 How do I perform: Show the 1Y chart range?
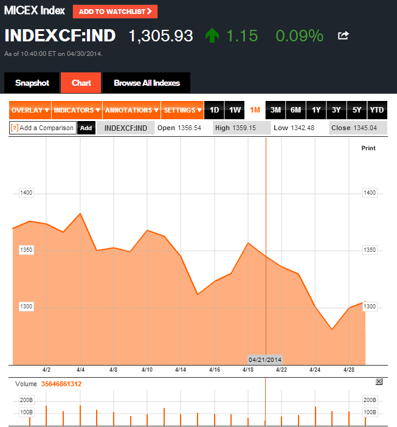coord(316,110)
